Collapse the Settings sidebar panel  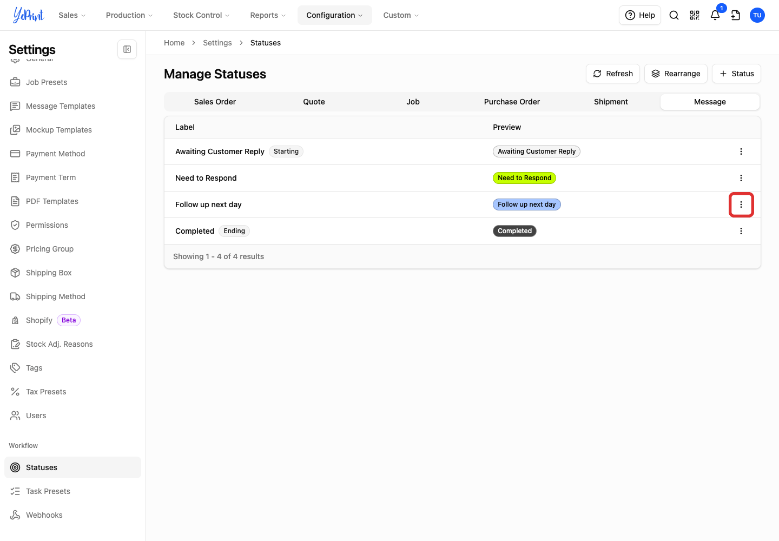click(x=127, y=49)
